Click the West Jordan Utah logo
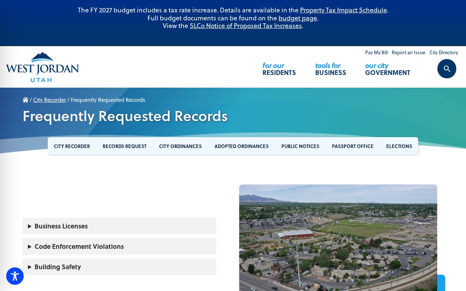Image resolution: width=466 pixels, height=291 pixels. pyautogui.click(x=42, y=67)
